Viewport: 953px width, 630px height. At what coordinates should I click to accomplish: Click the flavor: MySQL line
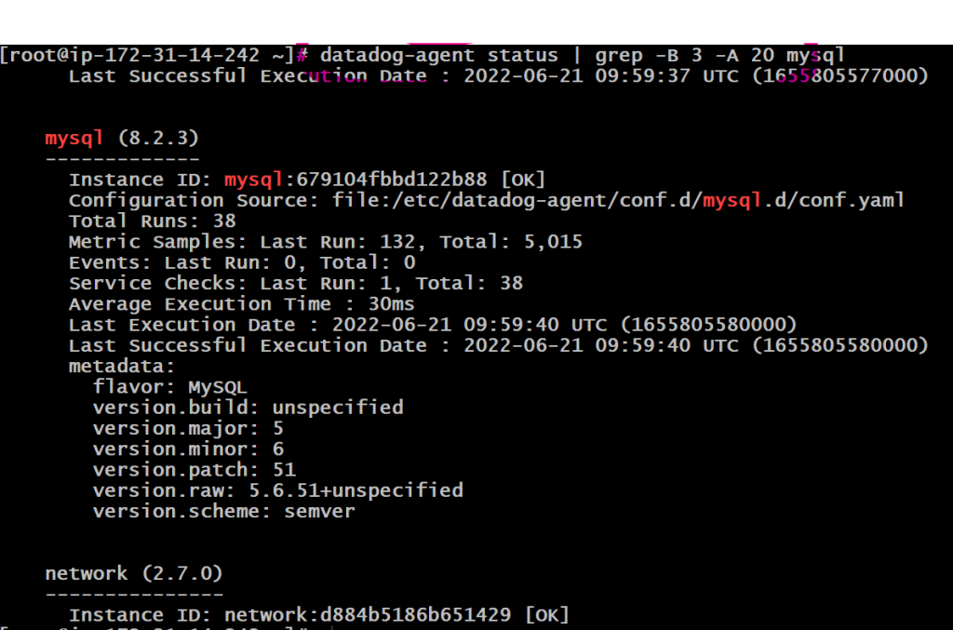point(170,387)
